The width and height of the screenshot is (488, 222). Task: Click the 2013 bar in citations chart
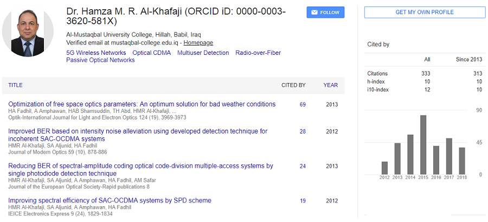click(397, 159)
